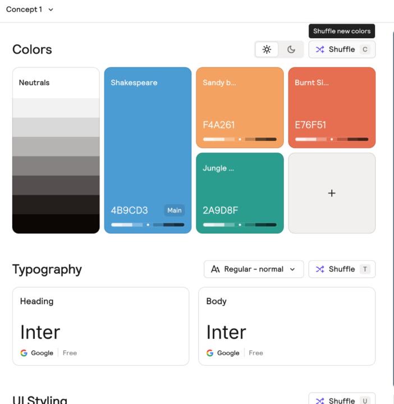Select the Heading Inter font card

[100, 326]
